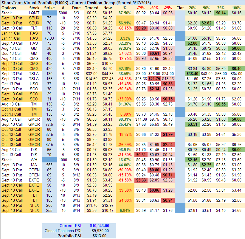This screenshot has height=239, width=245.
Task: Select the Flat column header
Action: pyautogui.click(x=180, y=8)
